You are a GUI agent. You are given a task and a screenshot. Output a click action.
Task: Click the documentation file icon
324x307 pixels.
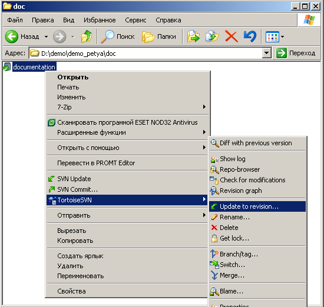7,67
